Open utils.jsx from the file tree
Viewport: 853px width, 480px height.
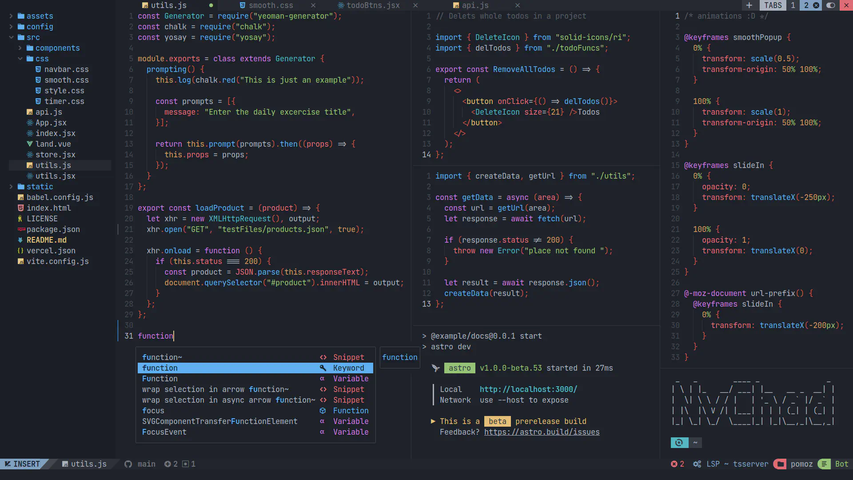pos(56,176)
